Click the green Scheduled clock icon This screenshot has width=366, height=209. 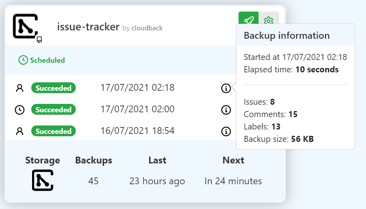23,60
